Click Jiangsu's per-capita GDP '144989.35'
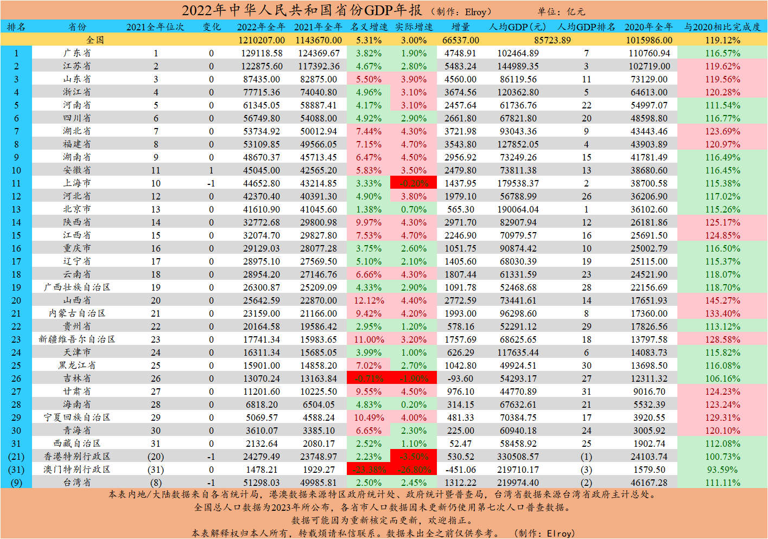The image size is (768, 539). (x=518, y=66)
